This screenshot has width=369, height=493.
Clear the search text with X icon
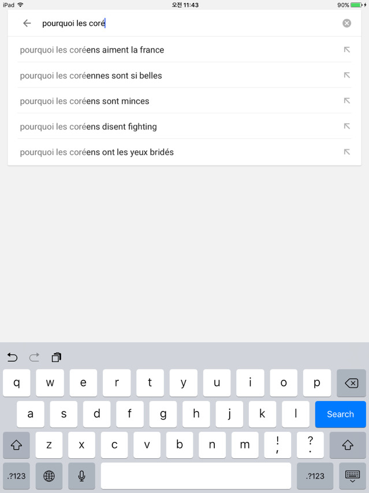[346, 23]
